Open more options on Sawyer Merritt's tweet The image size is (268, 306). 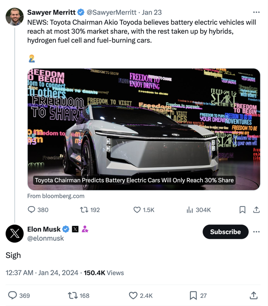point(256,12)
